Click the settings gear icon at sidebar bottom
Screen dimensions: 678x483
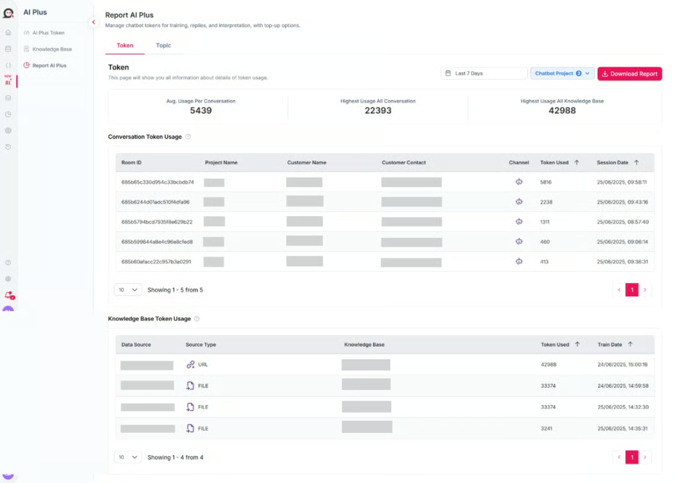click(8, 279)
